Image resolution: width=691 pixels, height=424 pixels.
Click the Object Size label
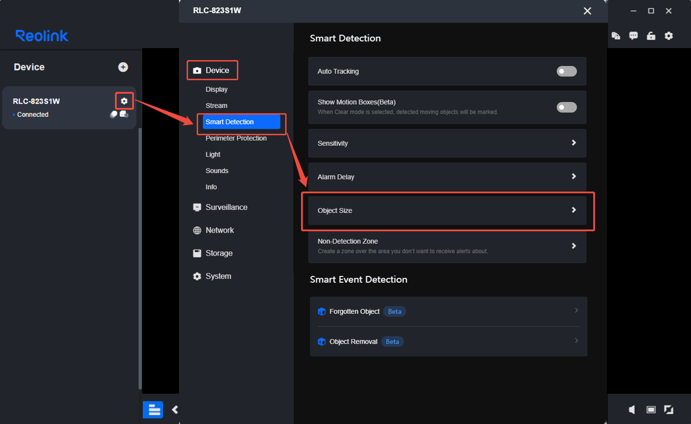click(x=335, y=211)
